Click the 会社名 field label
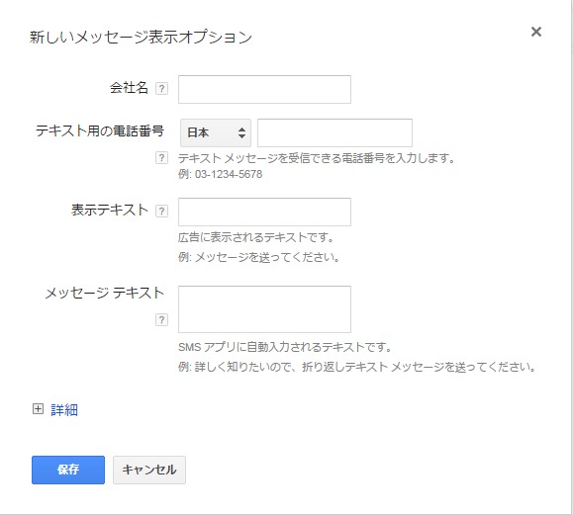The height and width of the screenshot is (515, 573). tap(129, 88)
